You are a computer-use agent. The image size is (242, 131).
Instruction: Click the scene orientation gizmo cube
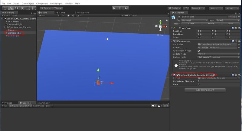point(160,26)
